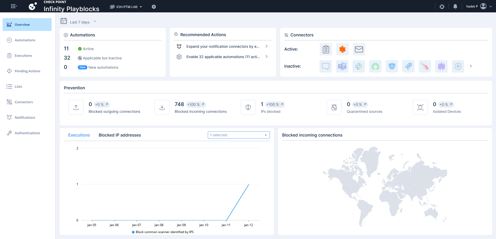Image resolution: width=496 pixels, height=239 pixels.
Task: Open 'Enable 32 applicable automations' recommendation
Action: click(223, 57)
